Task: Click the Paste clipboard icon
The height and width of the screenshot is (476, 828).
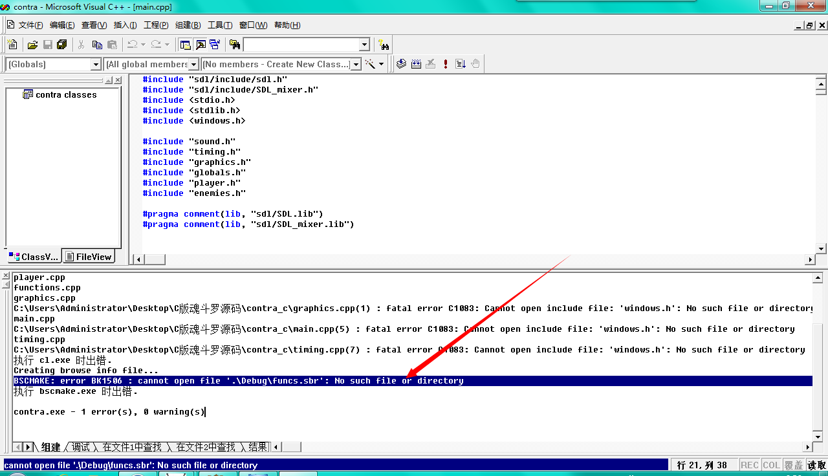Action: (x=112, y=45)
